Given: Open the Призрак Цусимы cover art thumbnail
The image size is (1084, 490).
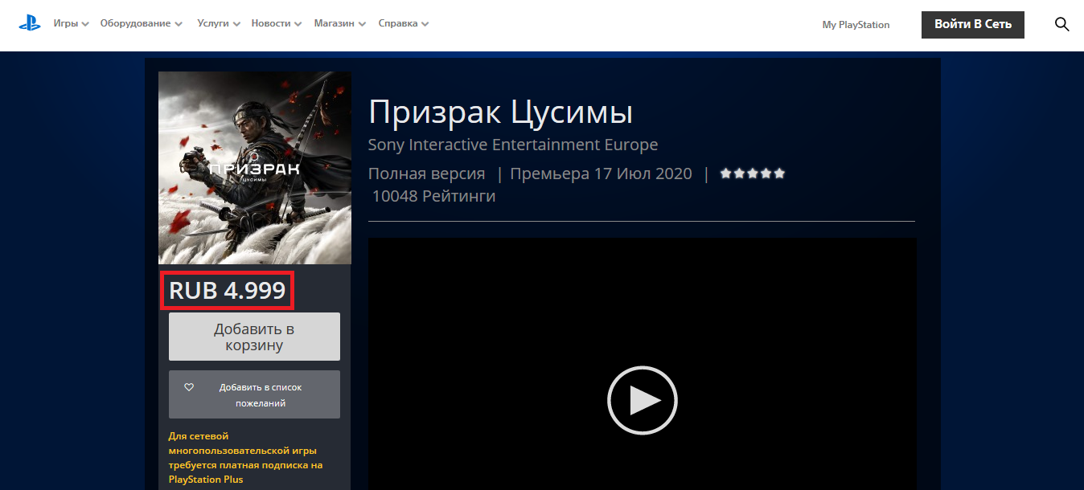Looking at the screenshot, I should coord(255,168).
